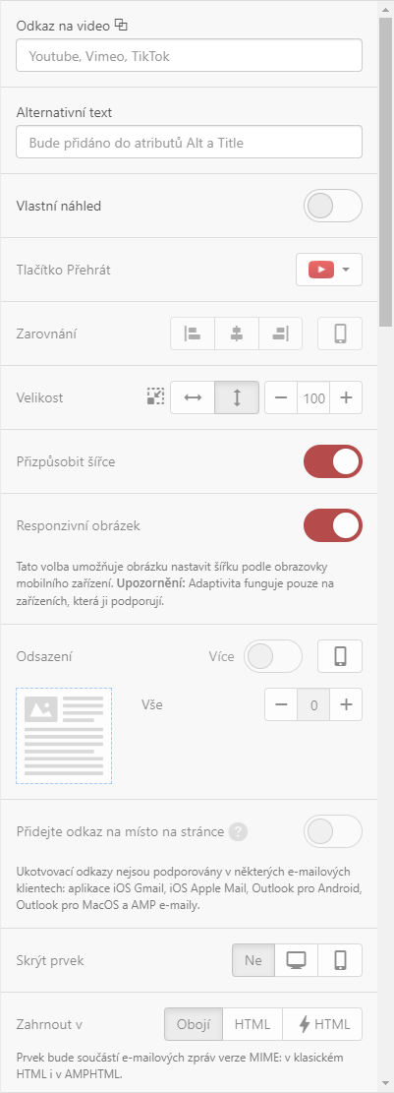Click the resize icon next to Velikost
394x1093 pixels.
coord(155,397)
